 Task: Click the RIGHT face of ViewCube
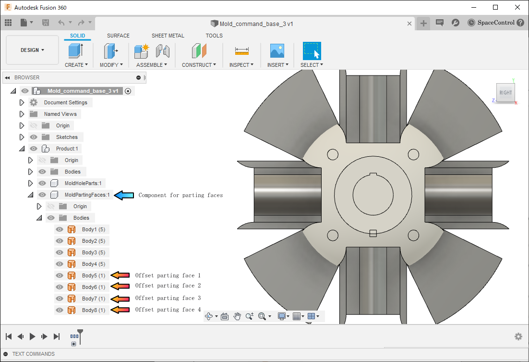tap(505, 93)
